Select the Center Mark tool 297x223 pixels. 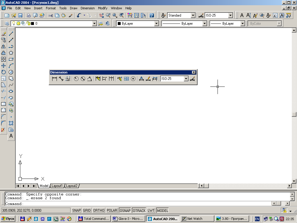[x=133, y=79]
